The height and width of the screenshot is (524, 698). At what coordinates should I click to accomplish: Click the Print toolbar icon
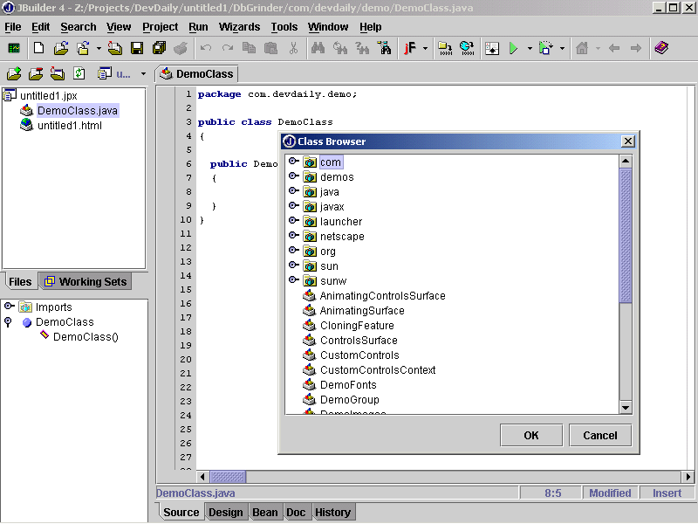pos(181,48)
